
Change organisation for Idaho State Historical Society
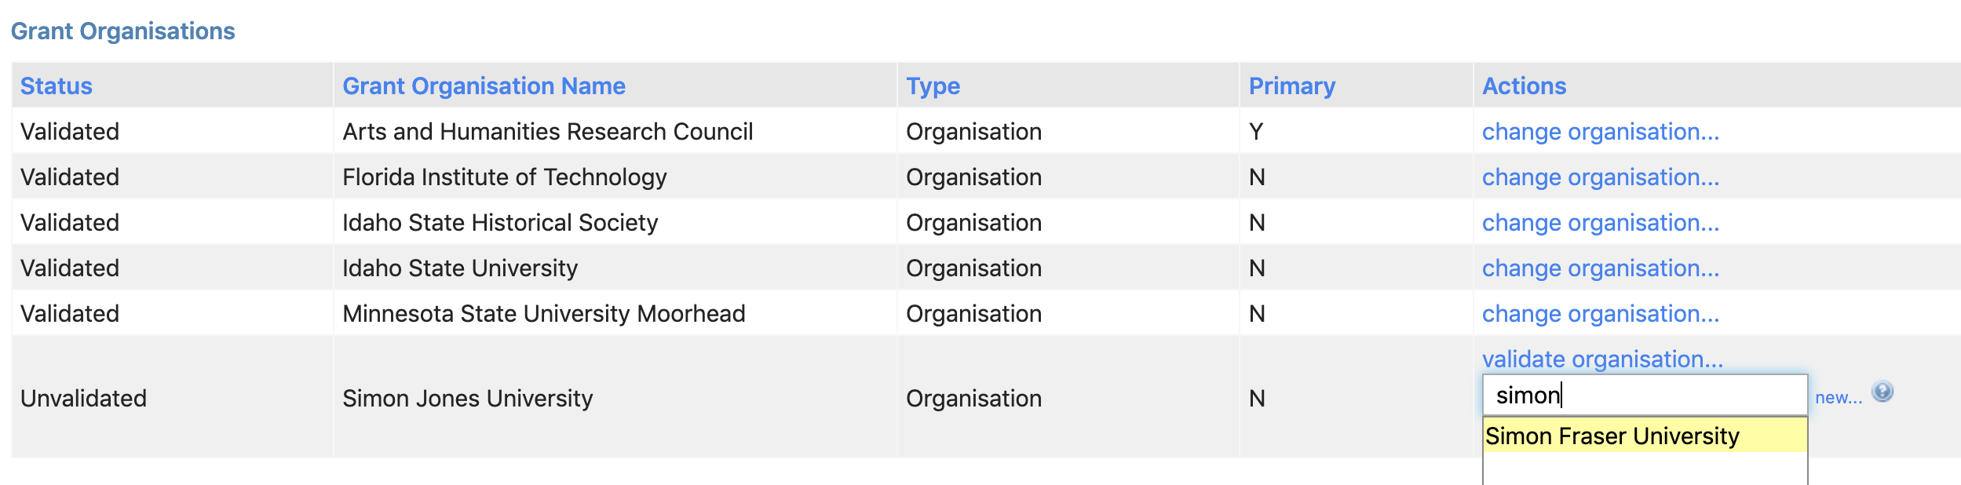(1600, 223)
